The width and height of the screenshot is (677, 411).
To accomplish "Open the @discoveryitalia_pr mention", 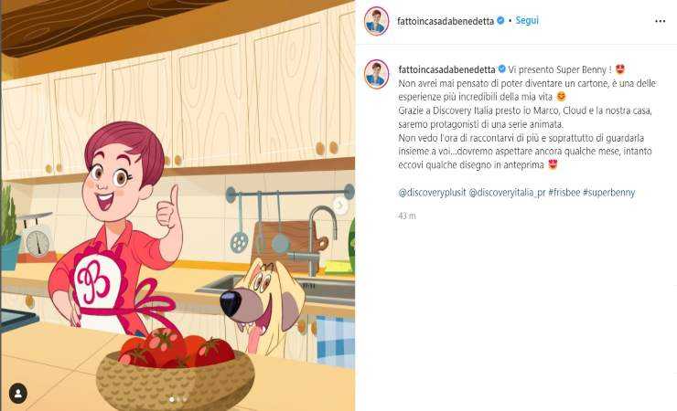I will pyautogui.click(x=507, y=193).
